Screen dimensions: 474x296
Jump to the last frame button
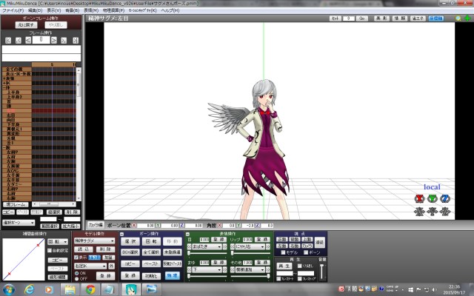[x=76, y=40]
